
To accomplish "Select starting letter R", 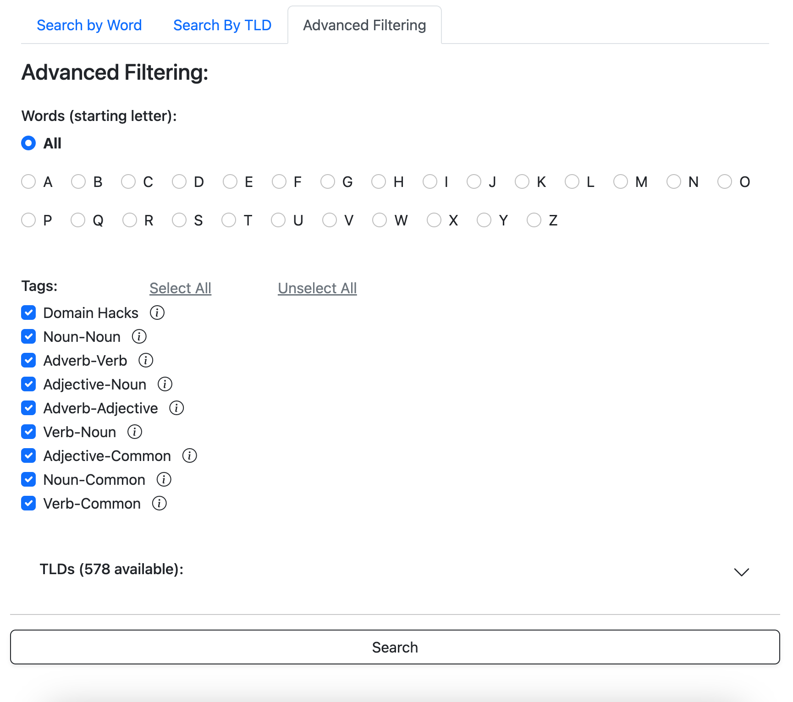I will (130, 220).
